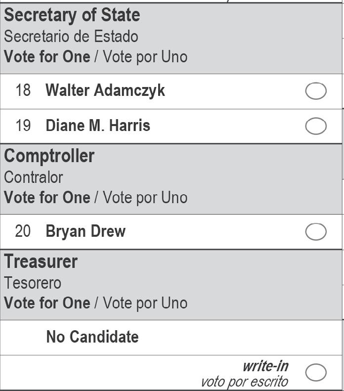344x391 pixels.
Task: Click the Walter Adamczyk candidate name
Action: 105,91
